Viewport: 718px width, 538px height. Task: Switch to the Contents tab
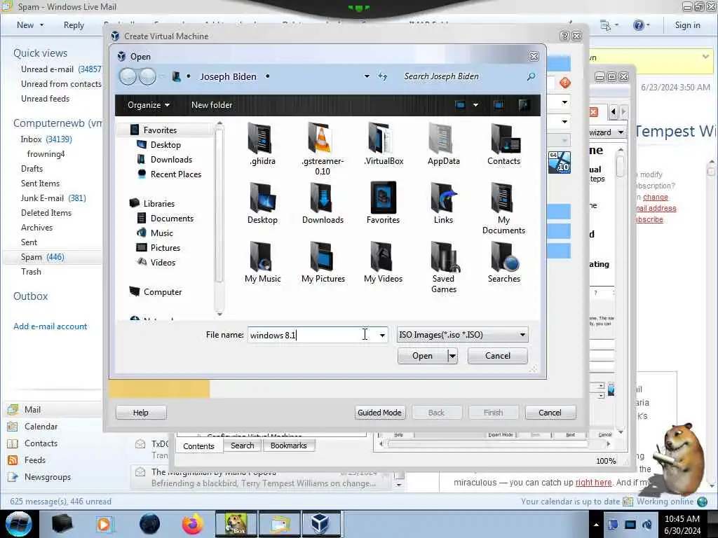[x=198, y=446]
